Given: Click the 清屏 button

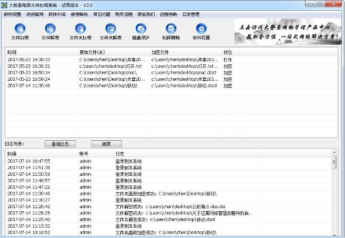Looking at the screenshot, I should [106, 144].
